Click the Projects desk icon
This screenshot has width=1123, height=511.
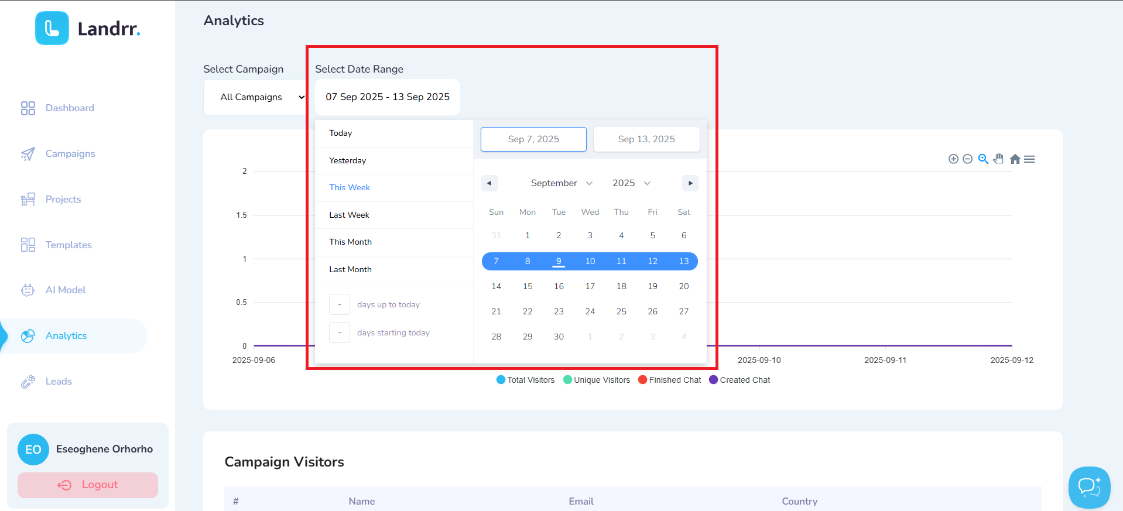tap(28, 200)
